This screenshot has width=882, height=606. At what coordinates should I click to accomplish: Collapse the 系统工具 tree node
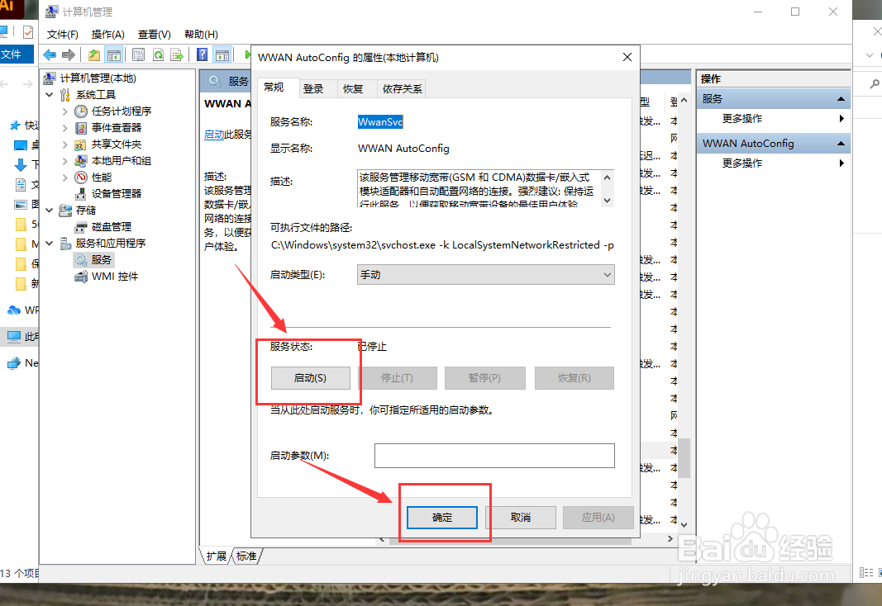(50, 94)
